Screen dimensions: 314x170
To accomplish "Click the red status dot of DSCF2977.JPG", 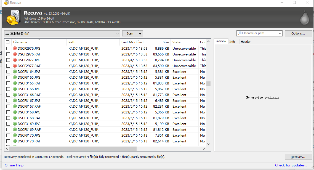I will pos(15,60).
